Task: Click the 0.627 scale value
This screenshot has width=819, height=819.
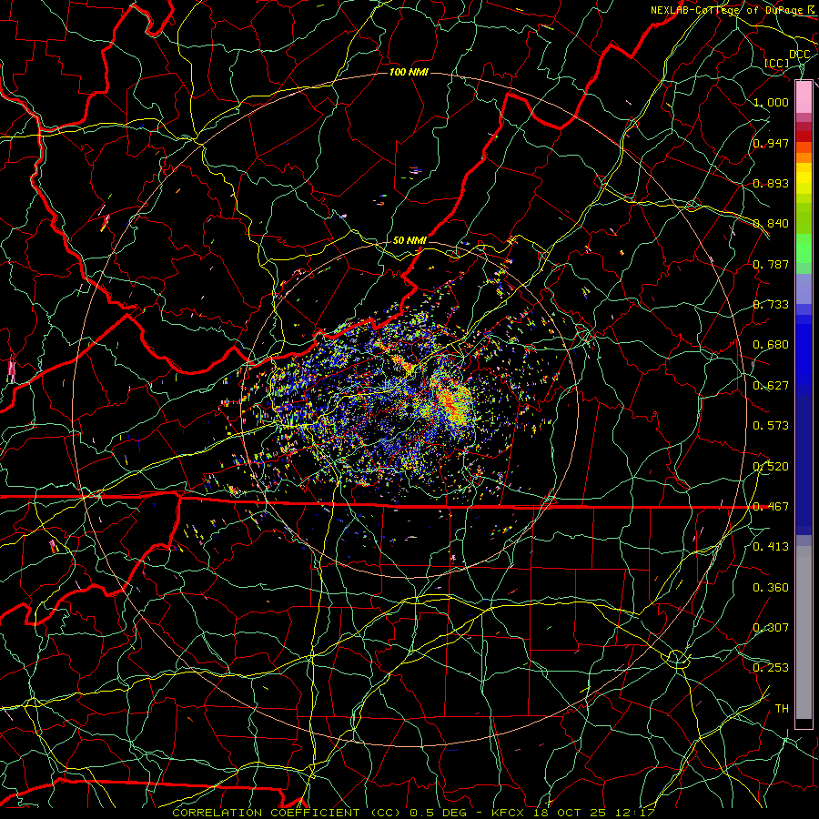Action: (x=771, y=386)
